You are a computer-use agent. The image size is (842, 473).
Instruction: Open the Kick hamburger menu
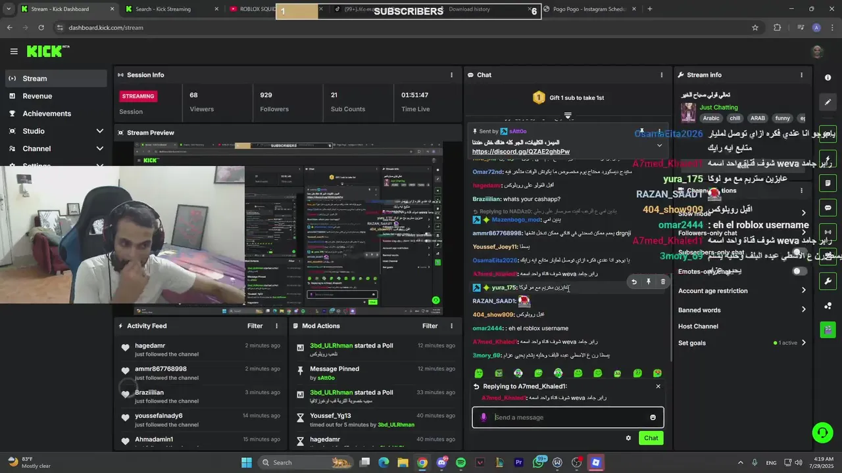click(x=14, y=51)
